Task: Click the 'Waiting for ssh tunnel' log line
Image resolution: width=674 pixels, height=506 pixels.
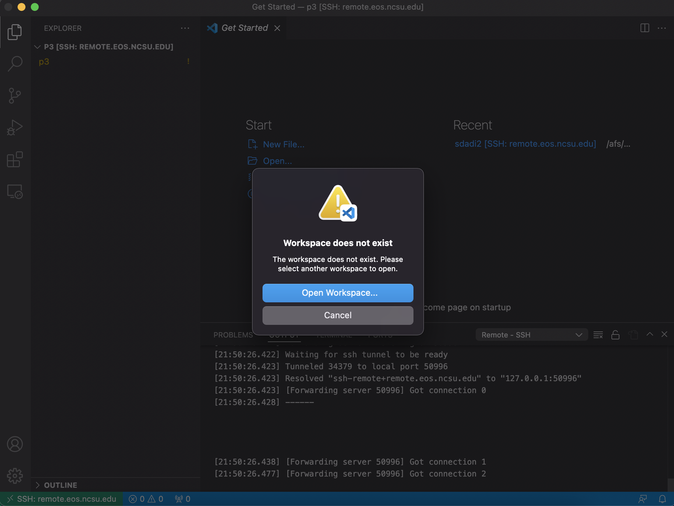Action: click(331, 355)
